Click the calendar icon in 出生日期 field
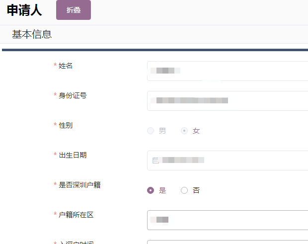The height and width of the screenshot is (244, 308). [155, 161]
